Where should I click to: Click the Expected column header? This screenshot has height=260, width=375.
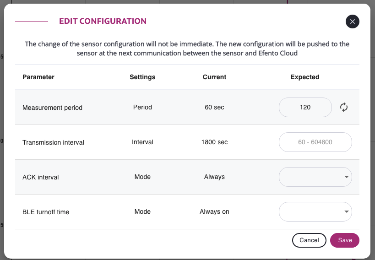305,77
